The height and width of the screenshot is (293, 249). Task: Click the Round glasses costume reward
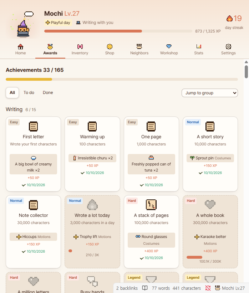pos(151,240)
